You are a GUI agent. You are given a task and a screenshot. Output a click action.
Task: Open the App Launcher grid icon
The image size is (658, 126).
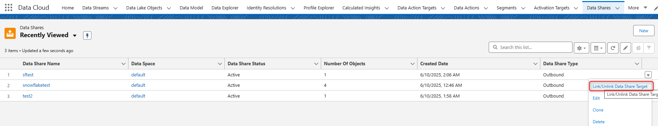click(8, 7)
